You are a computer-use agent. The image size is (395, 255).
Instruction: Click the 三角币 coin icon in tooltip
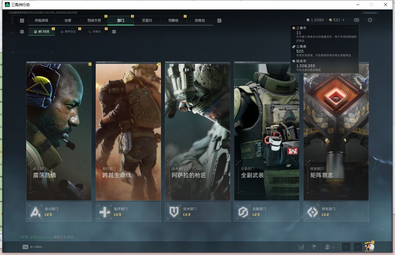pos(294,28)
